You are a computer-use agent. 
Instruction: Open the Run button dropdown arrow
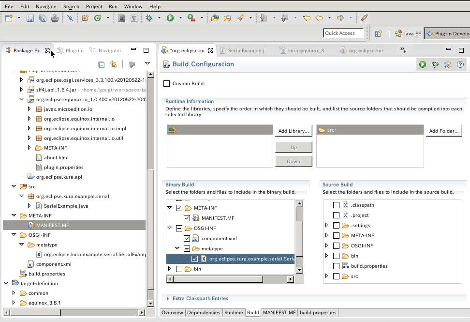(x=180, y=18)
